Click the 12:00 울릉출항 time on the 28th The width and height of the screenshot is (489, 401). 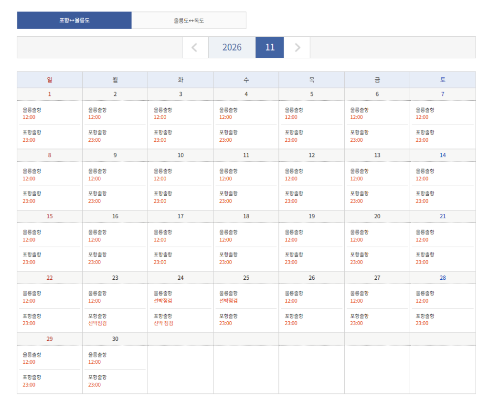tap(422, 301)
